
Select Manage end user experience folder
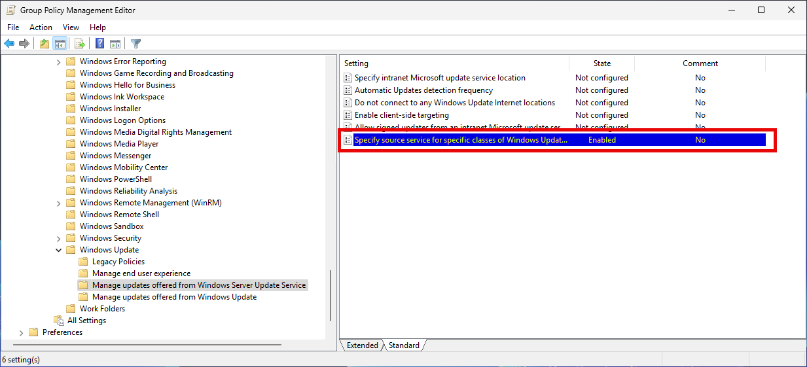pyautogui.click(x=141, y=273)
